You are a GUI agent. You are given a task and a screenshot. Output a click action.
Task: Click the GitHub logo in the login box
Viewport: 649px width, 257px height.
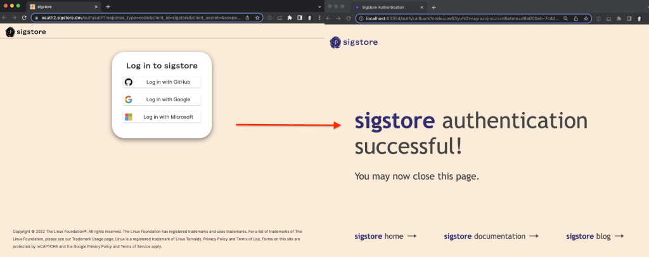pos(129,82)
